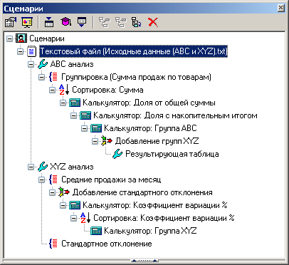Collapse Средние продажи за месяц node

41,180
